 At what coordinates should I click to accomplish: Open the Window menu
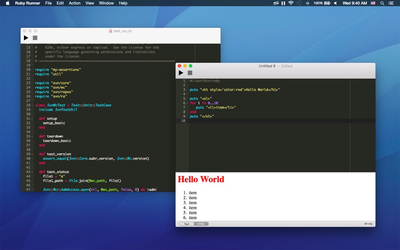click(106, 3)
